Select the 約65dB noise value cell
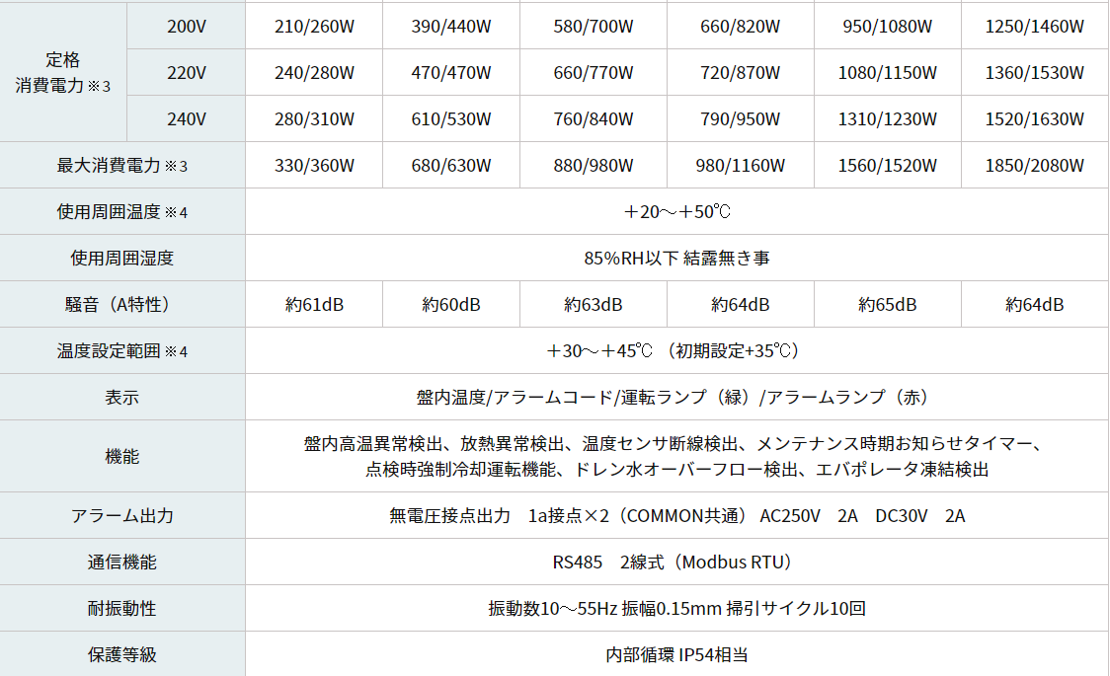Viewport: 1110px width, 676px height. (887, 305)
